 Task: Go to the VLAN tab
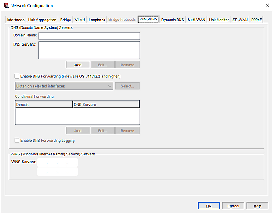coord(79,20)
